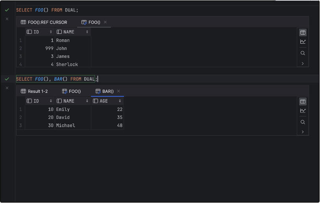
Task: Show chart view for the BAR() result
Action: [303, 111]
